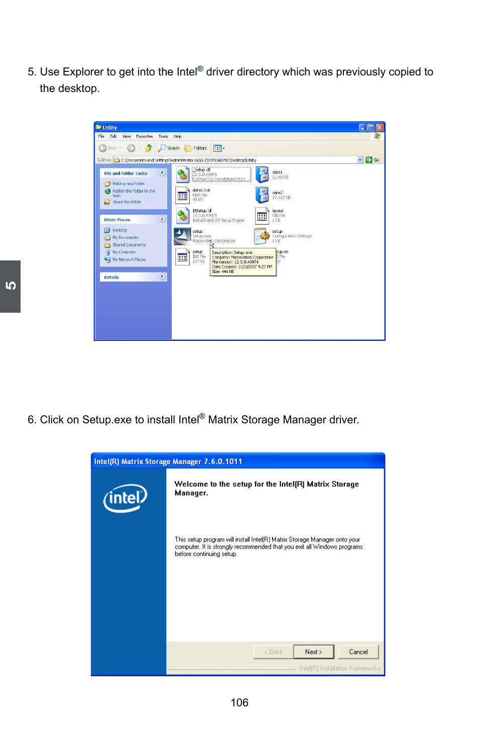Go to Desktop in Other Places
Image resolution: width=479 pixels, height=730 pixels.
coord(119,230)
